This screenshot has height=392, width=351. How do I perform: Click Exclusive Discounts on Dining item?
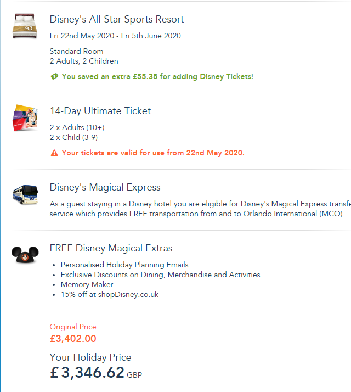pyautogui.click(x=161, y=275)
